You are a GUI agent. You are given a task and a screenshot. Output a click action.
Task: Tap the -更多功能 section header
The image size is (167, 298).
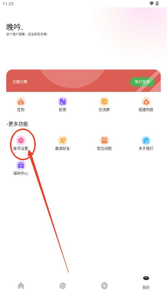tap(17, 124)
